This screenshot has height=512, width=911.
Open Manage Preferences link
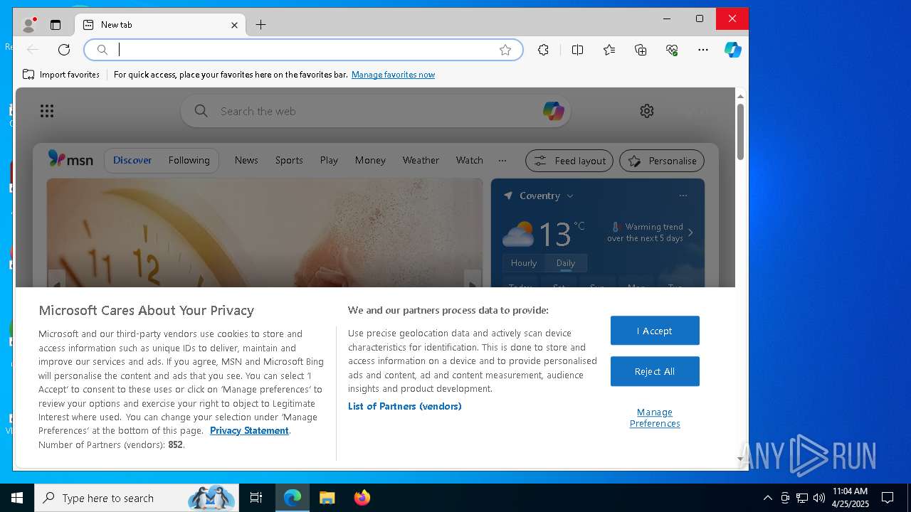[655, 417]
